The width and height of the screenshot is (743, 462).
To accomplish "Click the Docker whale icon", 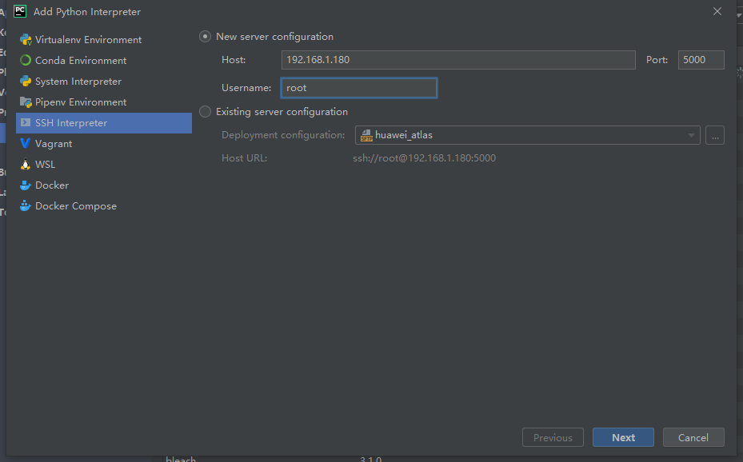I will tap(26, 185).
